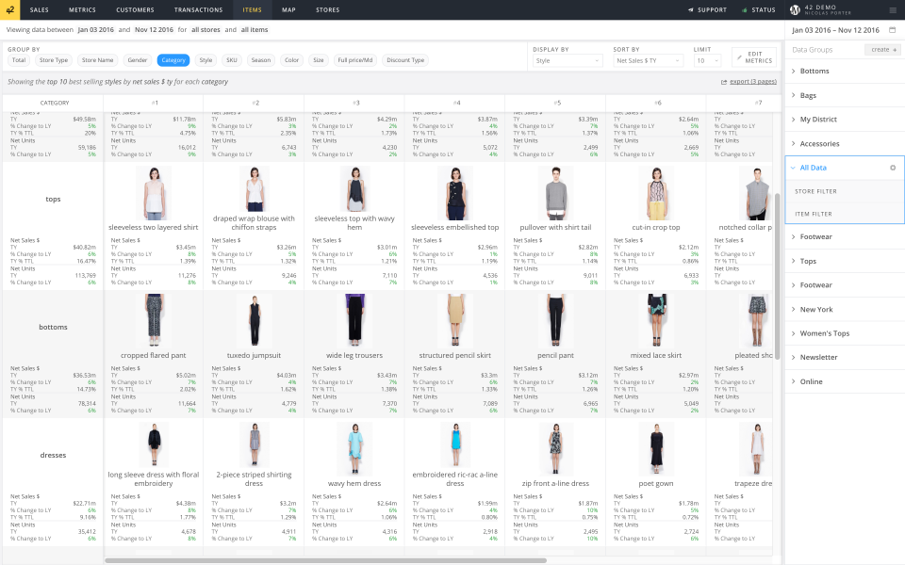Toggle Group By Gender pill
Screen dimensions: 905x565
[138, 60]
